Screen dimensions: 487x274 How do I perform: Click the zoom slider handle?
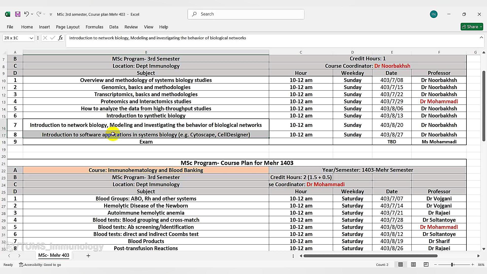tap(452, 265)
